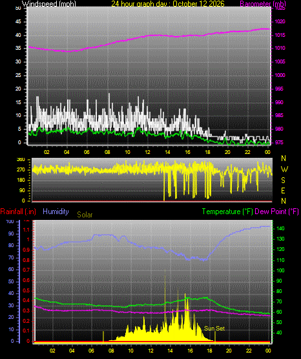Viewport: 301px width, 359px height.
Task: Click the "1000" barometer axis value
Action: [x=280, y=75]
